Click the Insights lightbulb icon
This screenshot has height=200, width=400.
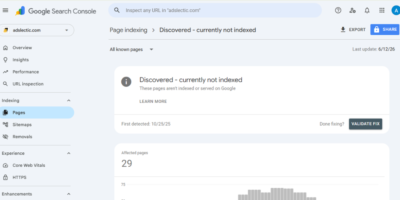(5, 60)
